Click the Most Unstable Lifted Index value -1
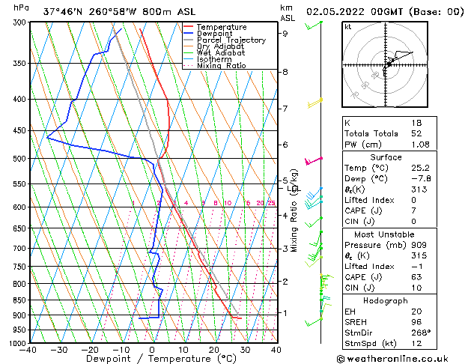Image resolution: width=471 pixels, height=364 pixels. [417, 267]
